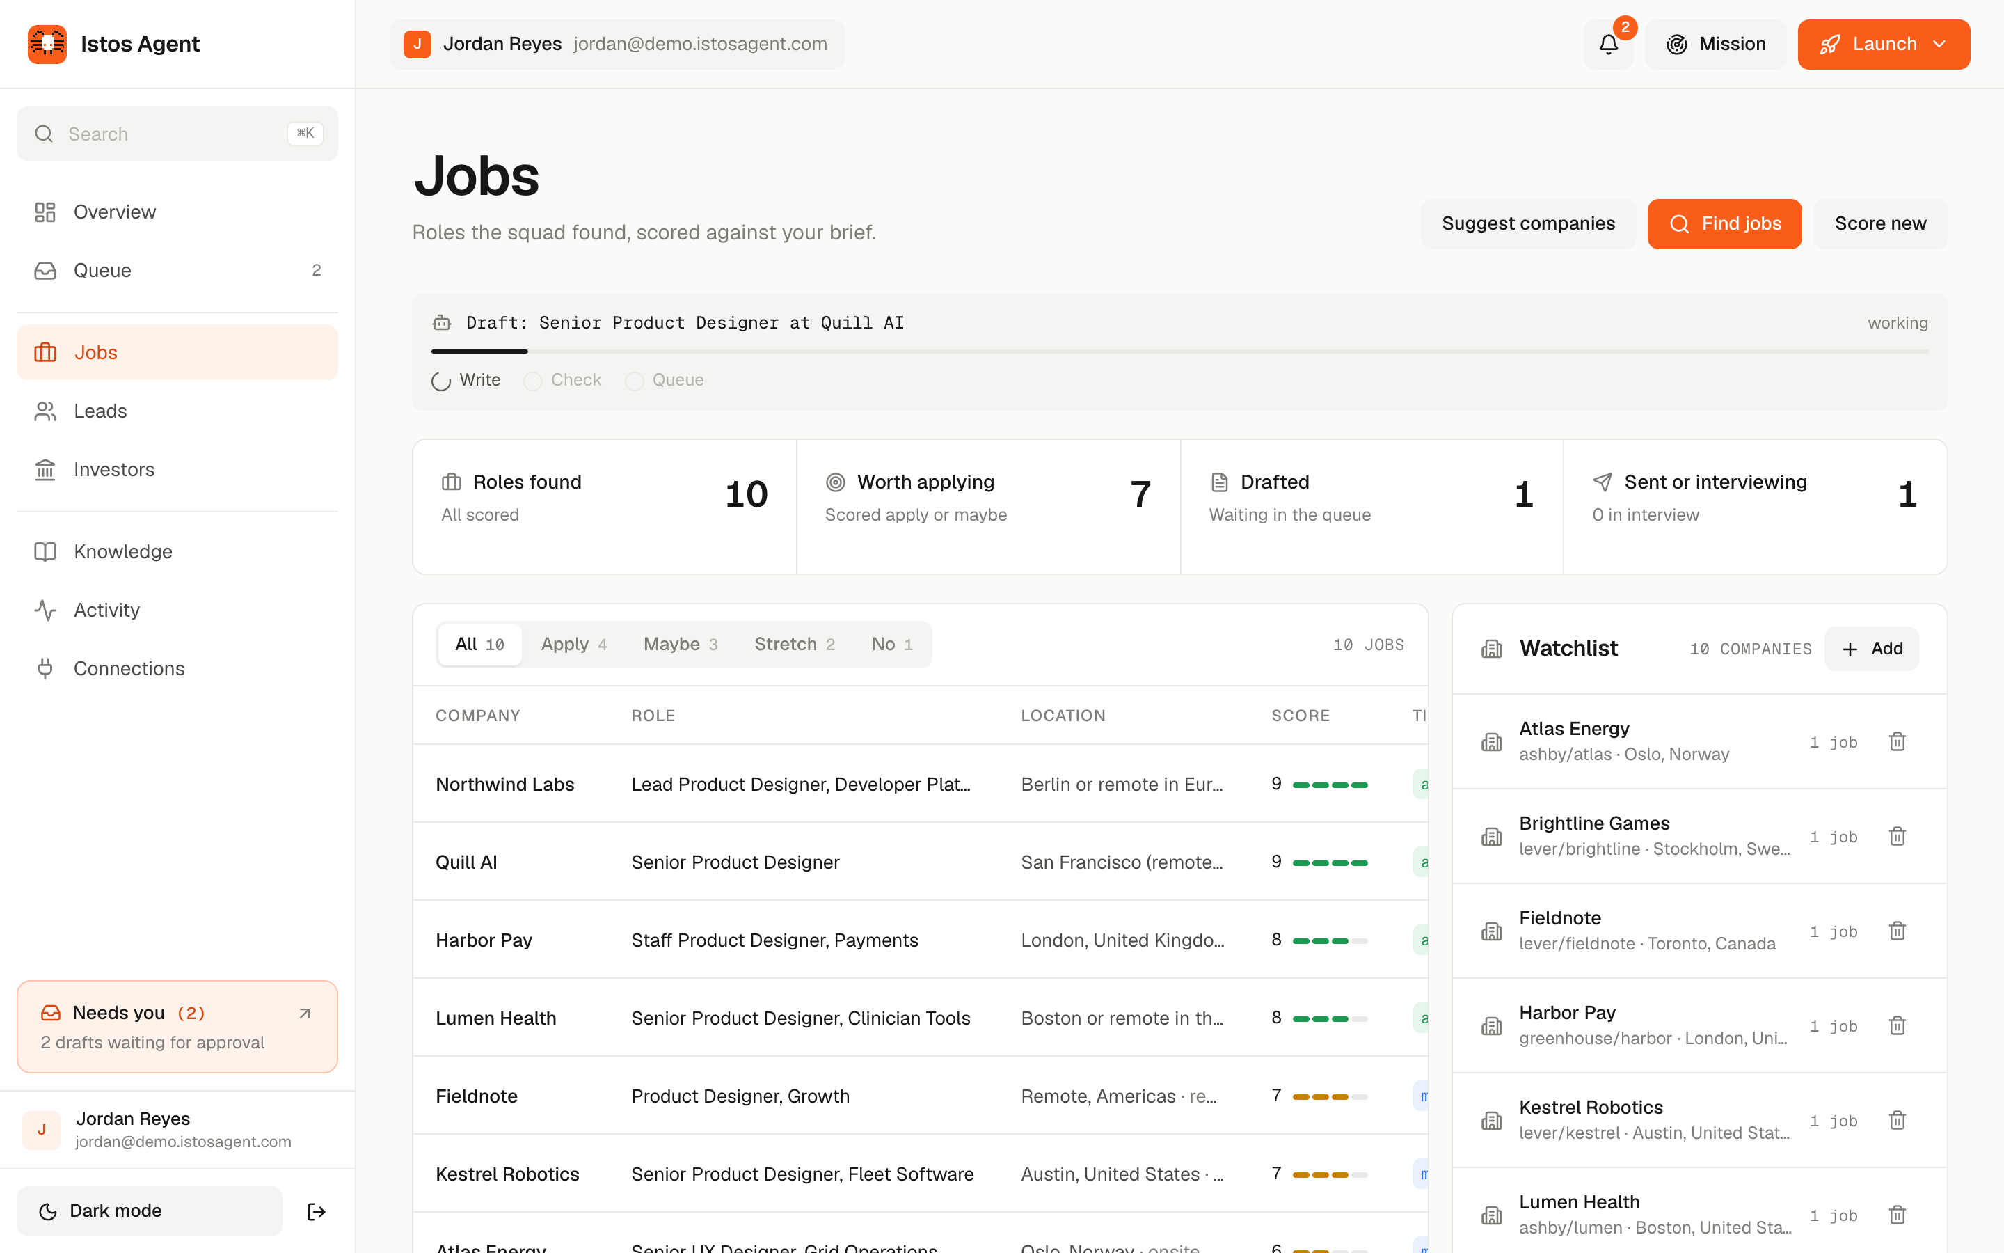
Task: Open Connections in the sidebar
Action: [x=177, y=668]
